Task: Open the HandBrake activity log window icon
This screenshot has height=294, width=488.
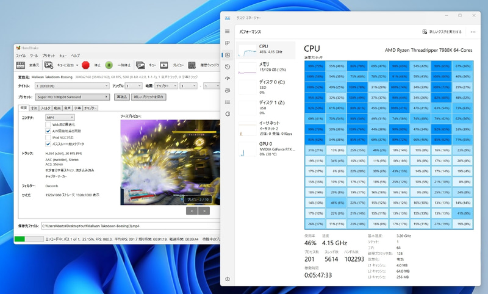Action: tap(192, 65)
